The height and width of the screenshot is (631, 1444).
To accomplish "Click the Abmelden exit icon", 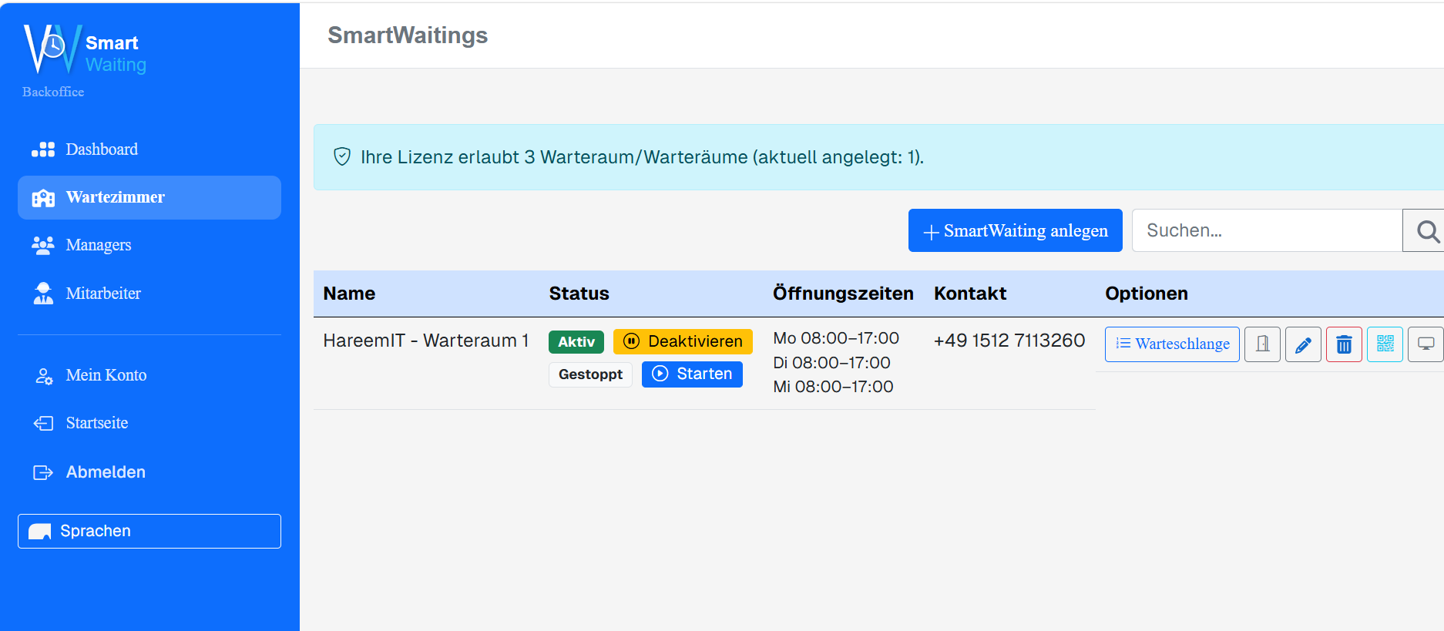I will tap(43, 472).
